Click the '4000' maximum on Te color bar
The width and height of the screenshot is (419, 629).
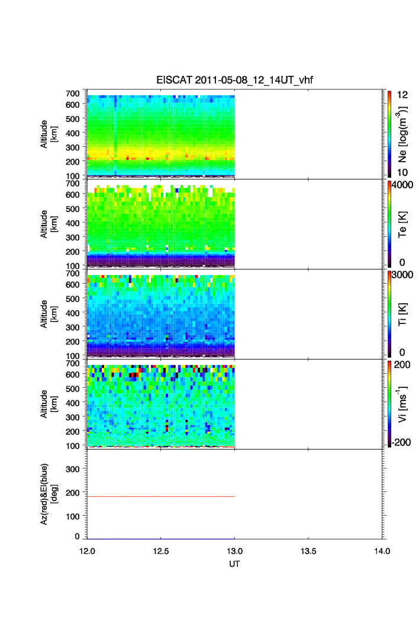[x=402, y=185]
